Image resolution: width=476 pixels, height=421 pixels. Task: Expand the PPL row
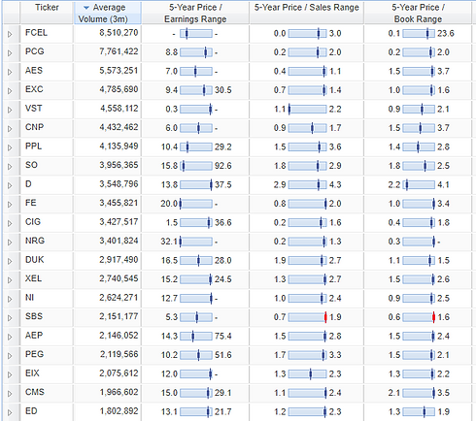[10, 147]
